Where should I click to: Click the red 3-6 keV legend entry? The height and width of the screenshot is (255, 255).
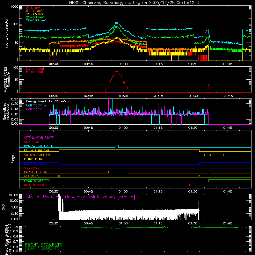click(x=33, y=8)
